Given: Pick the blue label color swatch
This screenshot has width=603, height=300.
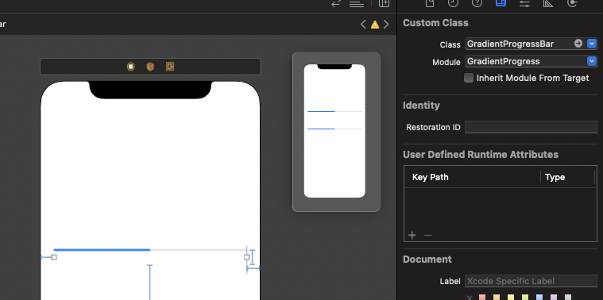Looking at the screenshot, I should [539, 298].
